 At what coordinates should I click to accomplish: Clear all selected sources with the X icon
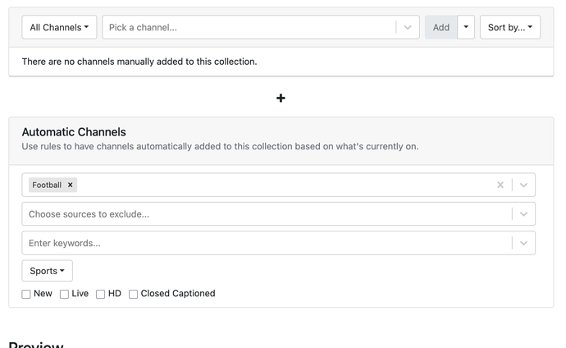click(500, 185)
